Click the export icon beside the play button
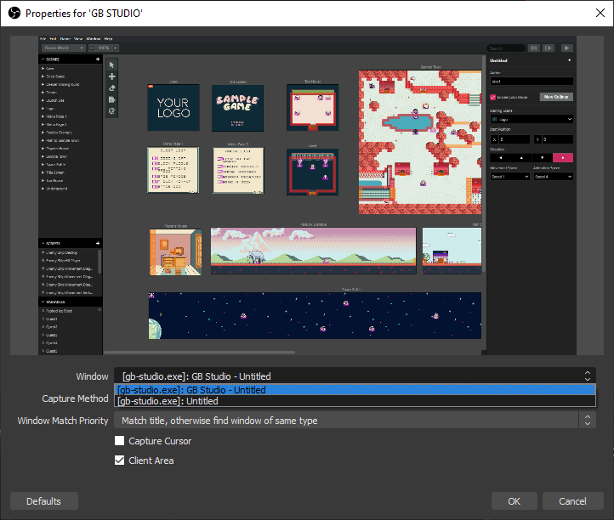This screenshot has height=520, width=614. pyautogui.click(x=550, y=48)
